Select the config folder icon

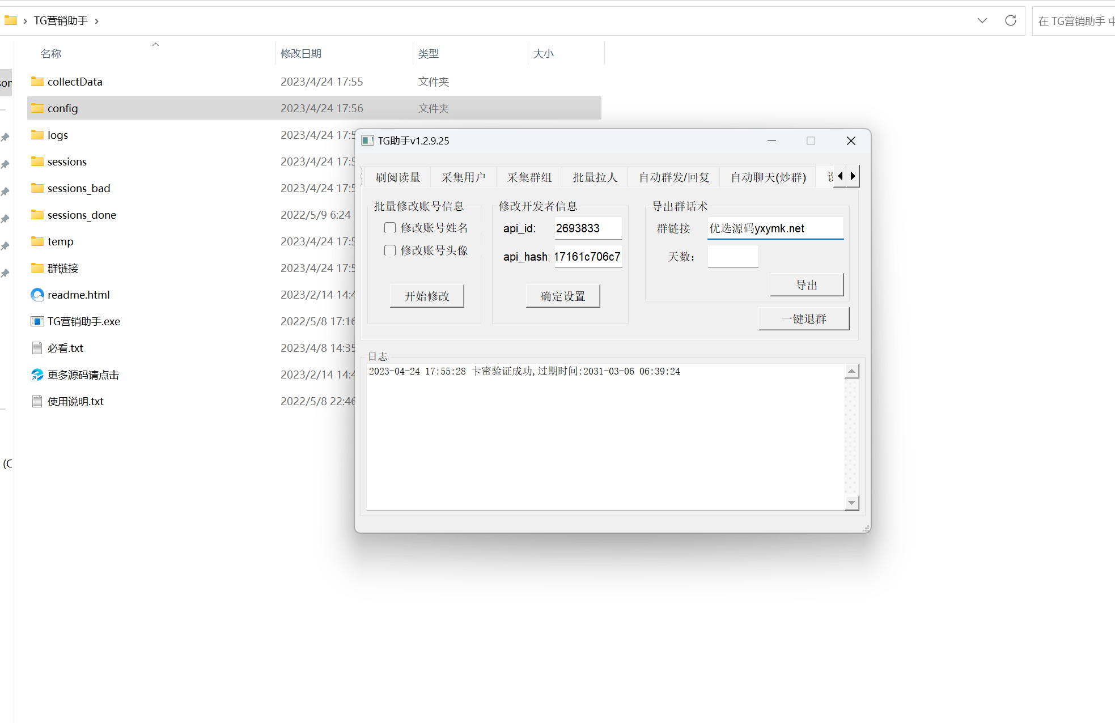click(37, 108)
